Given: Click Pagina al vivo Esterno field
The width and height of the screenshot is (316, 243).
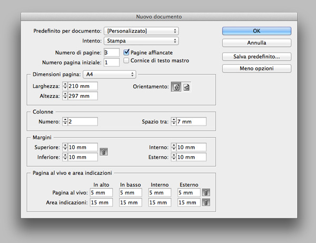Looking at the screenshot, I should (189, 193).
